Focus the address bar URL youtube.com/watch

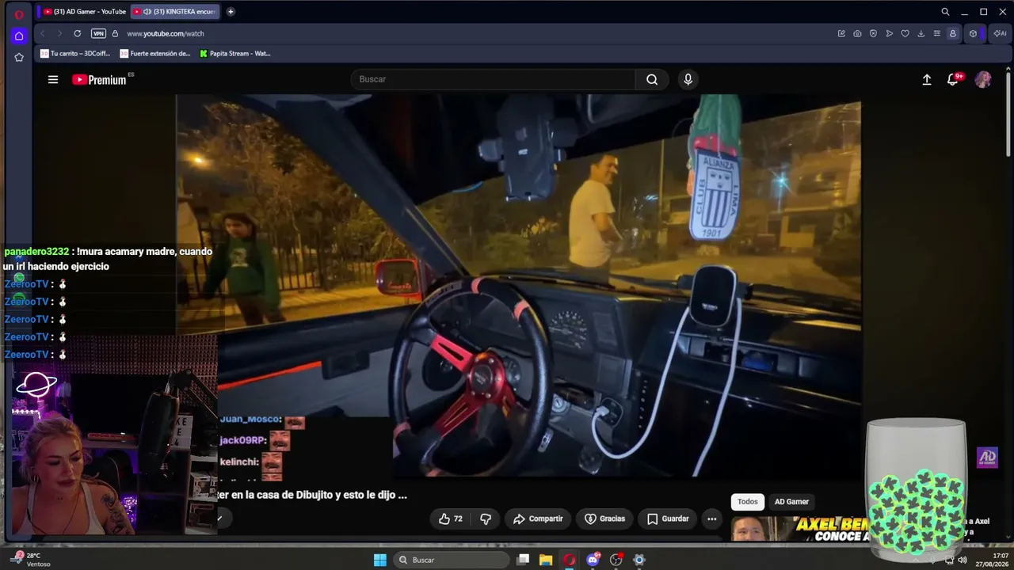click(166, 33)
